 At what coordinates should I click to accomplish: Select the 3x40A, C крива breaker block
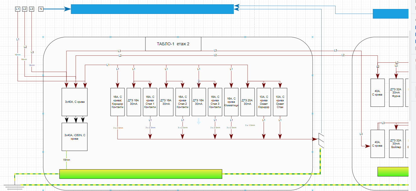point(75,102)
